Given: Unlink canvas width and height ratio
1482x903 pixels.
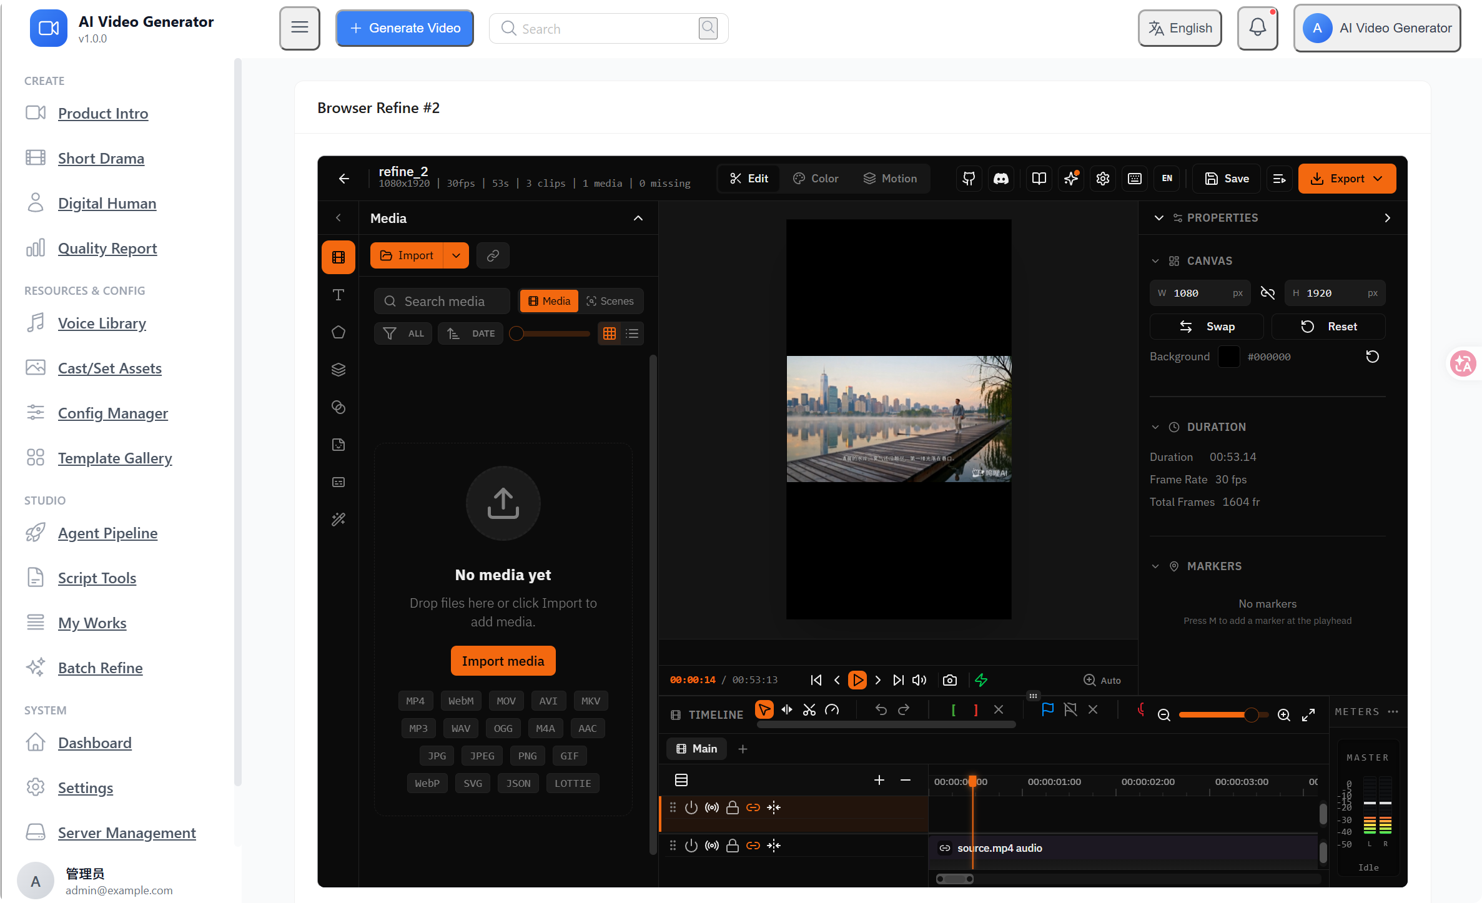Looking at the screenshot, I should pyautogui.click(x=1268, y=293).
